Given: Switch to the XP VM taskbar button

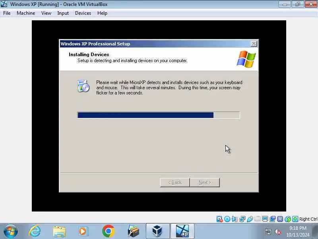Looking at the screenshot, I should tap(182, 231).
